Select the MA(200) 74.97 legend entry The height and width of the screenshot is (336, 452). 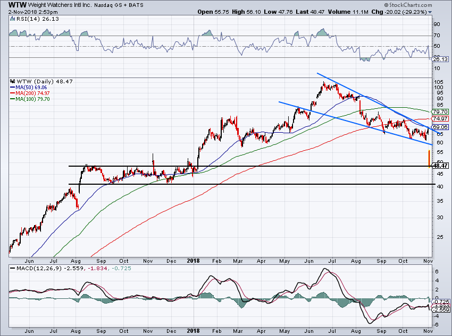click(30, 93)
